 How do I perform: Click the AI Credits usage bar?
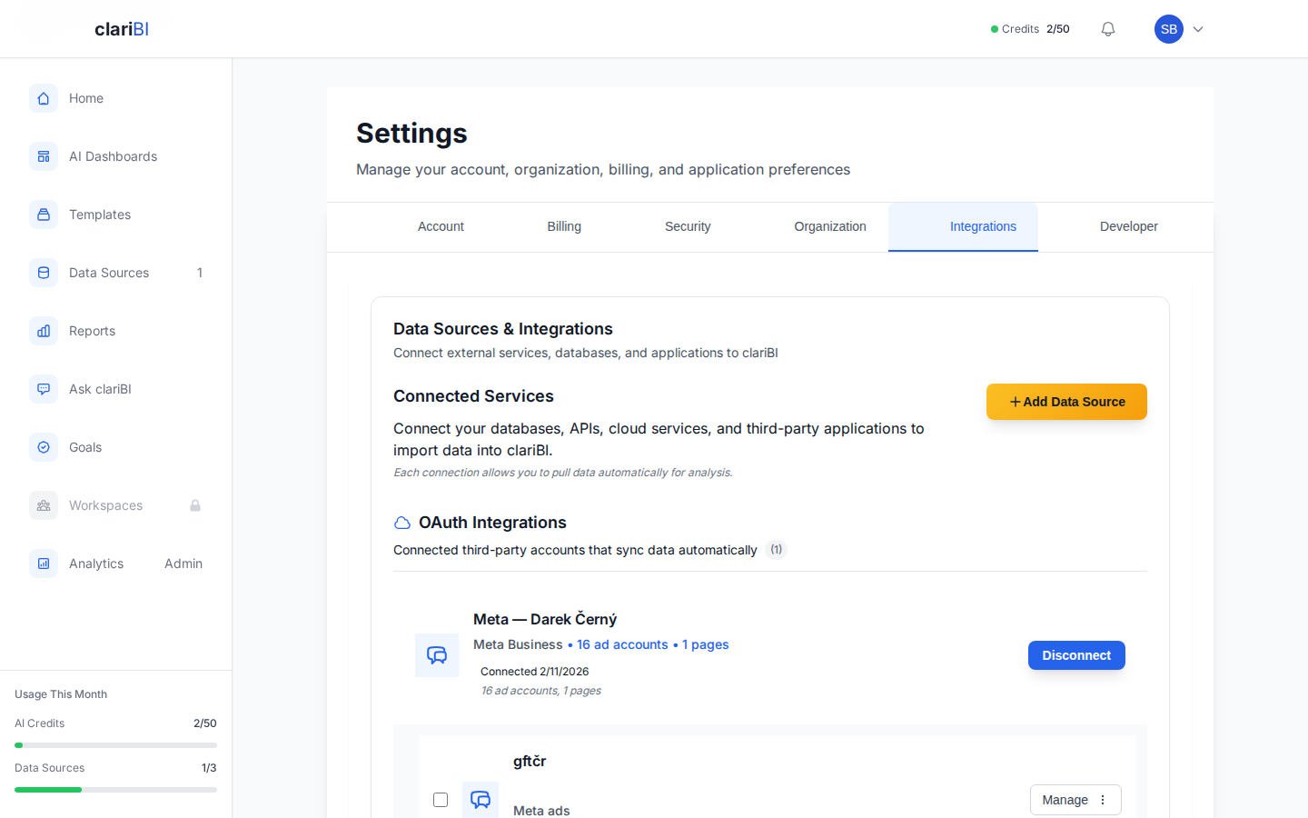pos(115,744)
